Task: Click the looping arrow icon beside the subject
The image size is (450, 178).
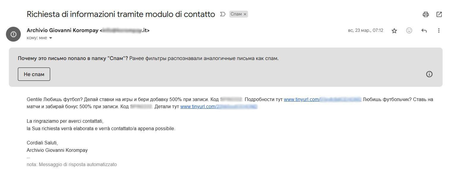Action: point(222,14)
